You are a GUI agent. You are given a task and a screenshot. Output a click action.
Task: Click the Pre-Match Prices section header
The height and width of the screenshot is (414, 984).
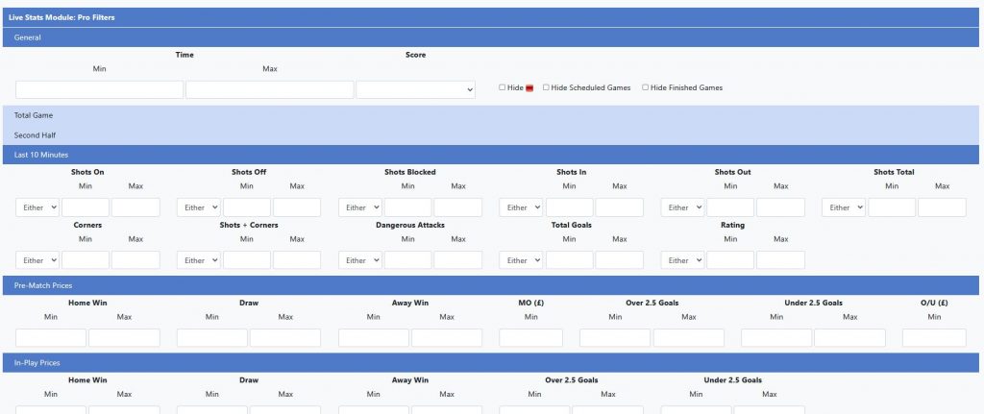[x=43, y=286]
